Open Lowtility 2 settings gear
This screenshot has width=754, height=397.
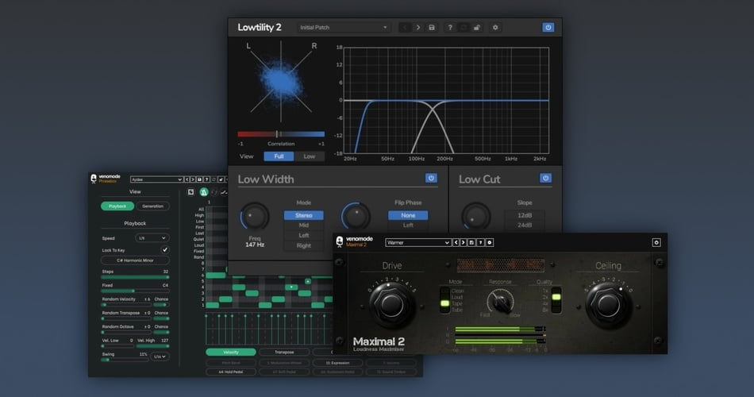[495, 28]
